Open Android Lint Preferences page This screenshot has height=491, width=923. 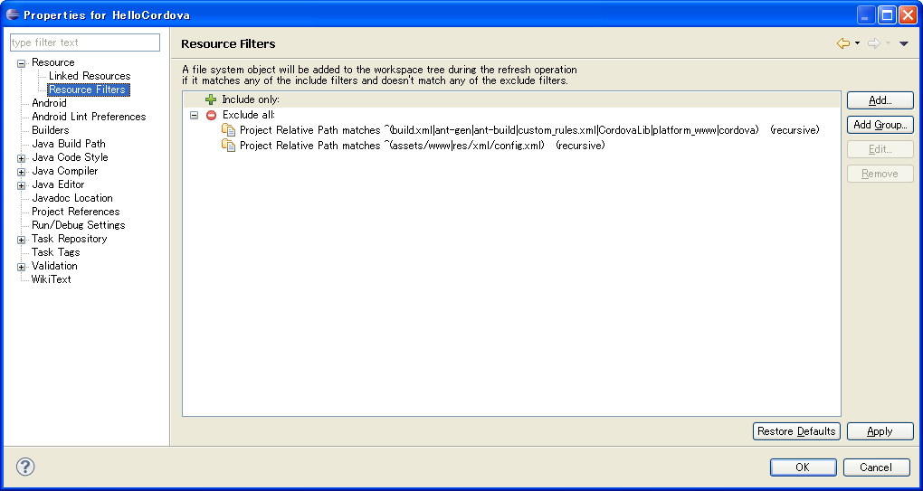pos(88,117)
